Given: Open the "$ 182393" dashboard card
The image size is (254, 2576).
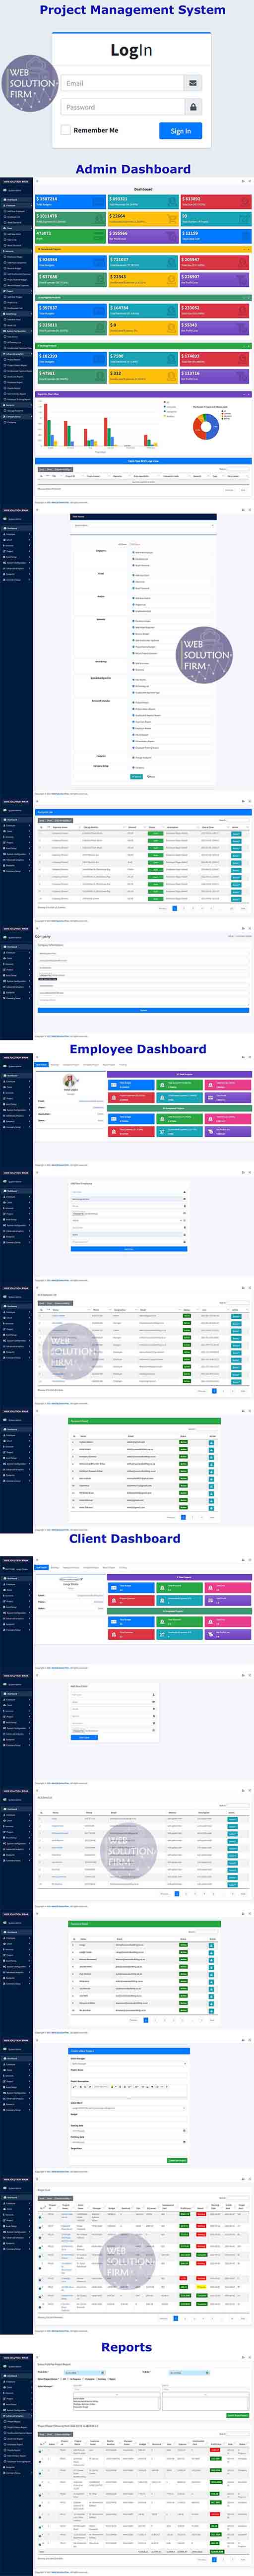Looking at the screenshot, I should point(70,358).
